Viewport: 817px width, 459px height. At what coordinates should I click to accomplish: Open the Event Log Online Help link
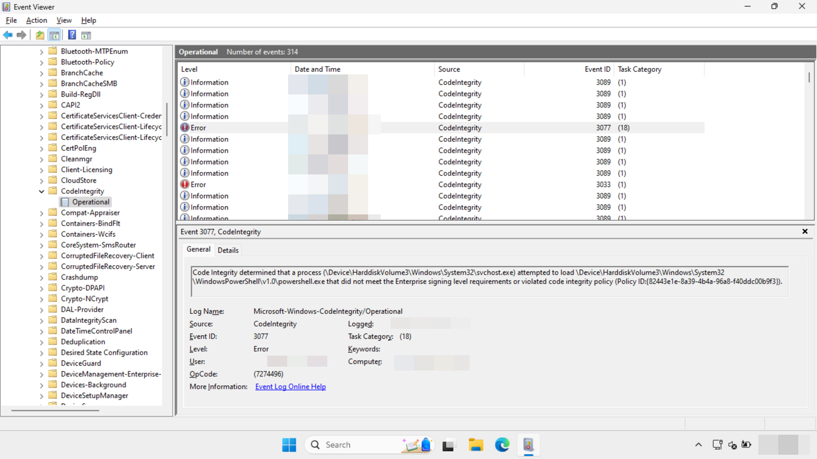click(x=290, y=387)
